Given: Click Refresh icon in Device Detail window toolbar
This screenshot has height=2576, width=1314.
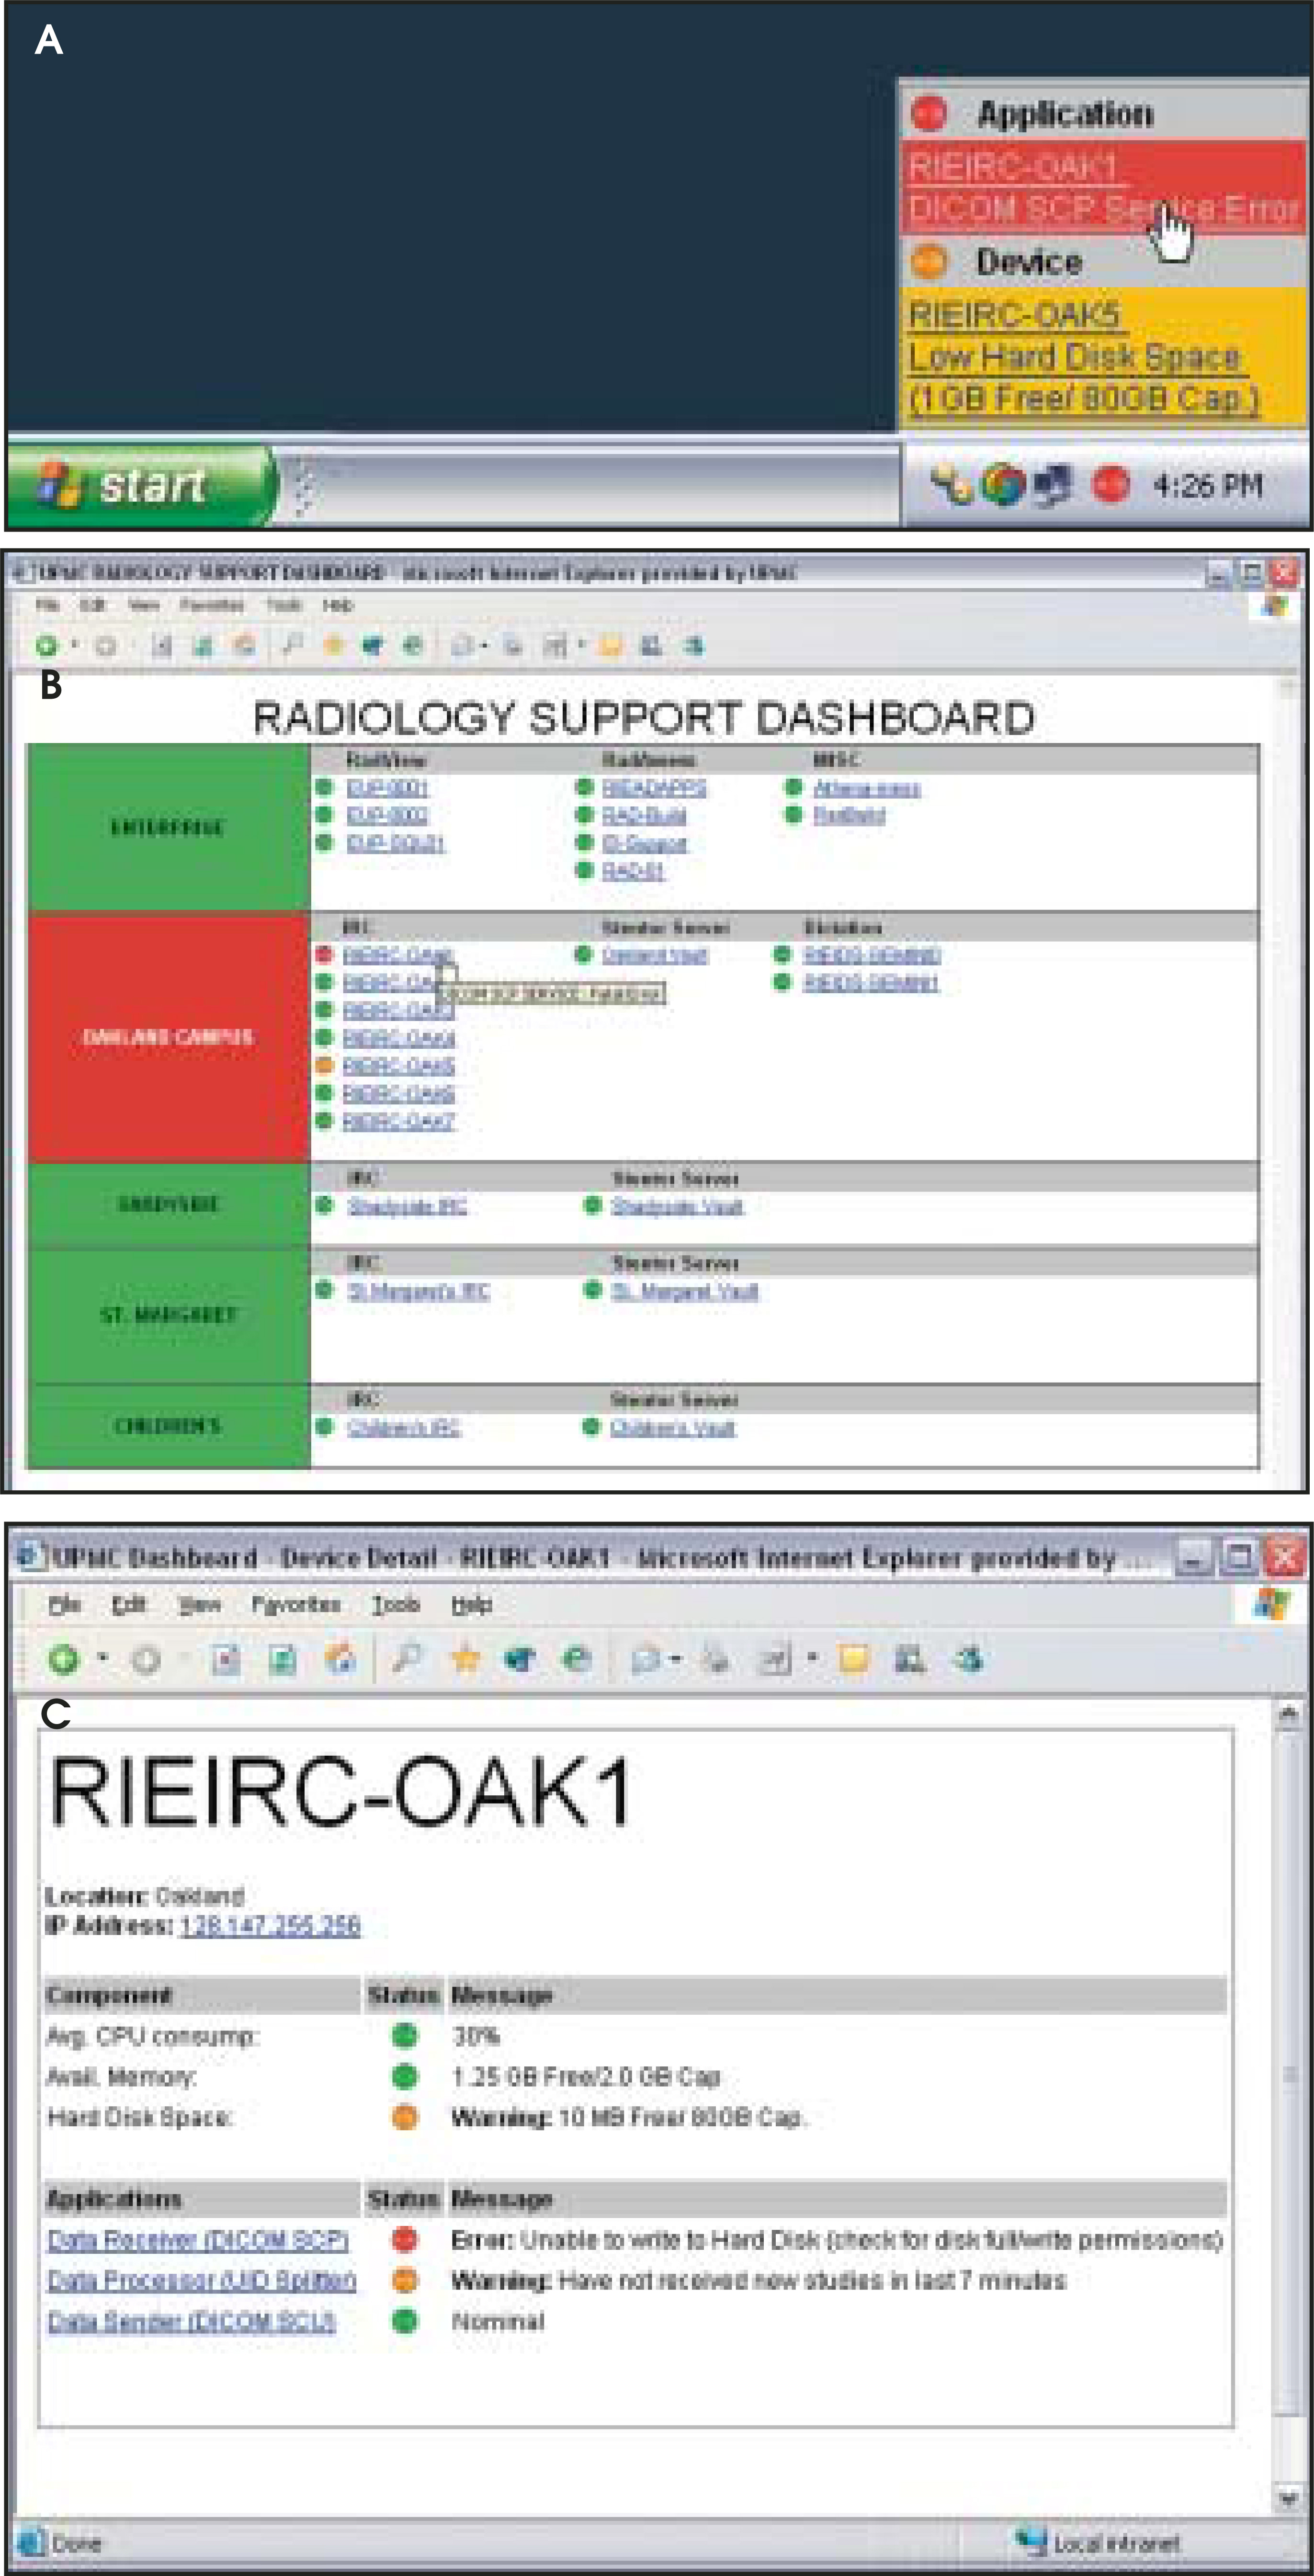Looking at the screenshot, I should (x=283, y=1660).
